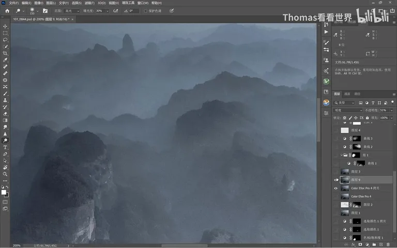This screenshot has width=397, height=248.
Task: Delete layer using trash icon
Action: coord(388,244)
